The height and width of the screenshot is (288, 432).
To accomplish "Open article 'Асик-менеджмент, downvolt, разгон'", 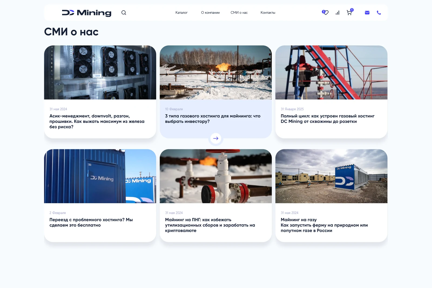I will (97, 121).
